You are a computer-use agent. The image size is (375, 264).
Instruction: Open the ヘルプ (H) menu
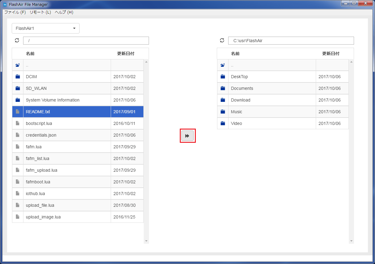64,12
